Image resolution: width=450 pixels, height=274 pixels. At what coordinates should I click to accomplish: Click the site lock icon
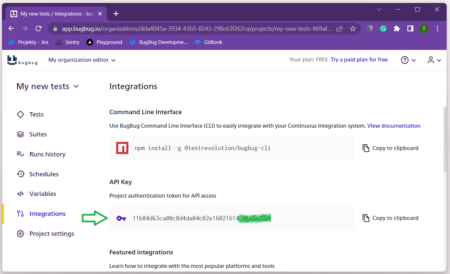click(55, 29)
